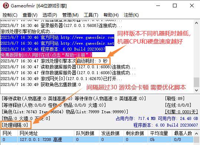Viewport: 200px width, 145px height.
Task: Open the 选项(P) menu
Action: pos(50,15)
